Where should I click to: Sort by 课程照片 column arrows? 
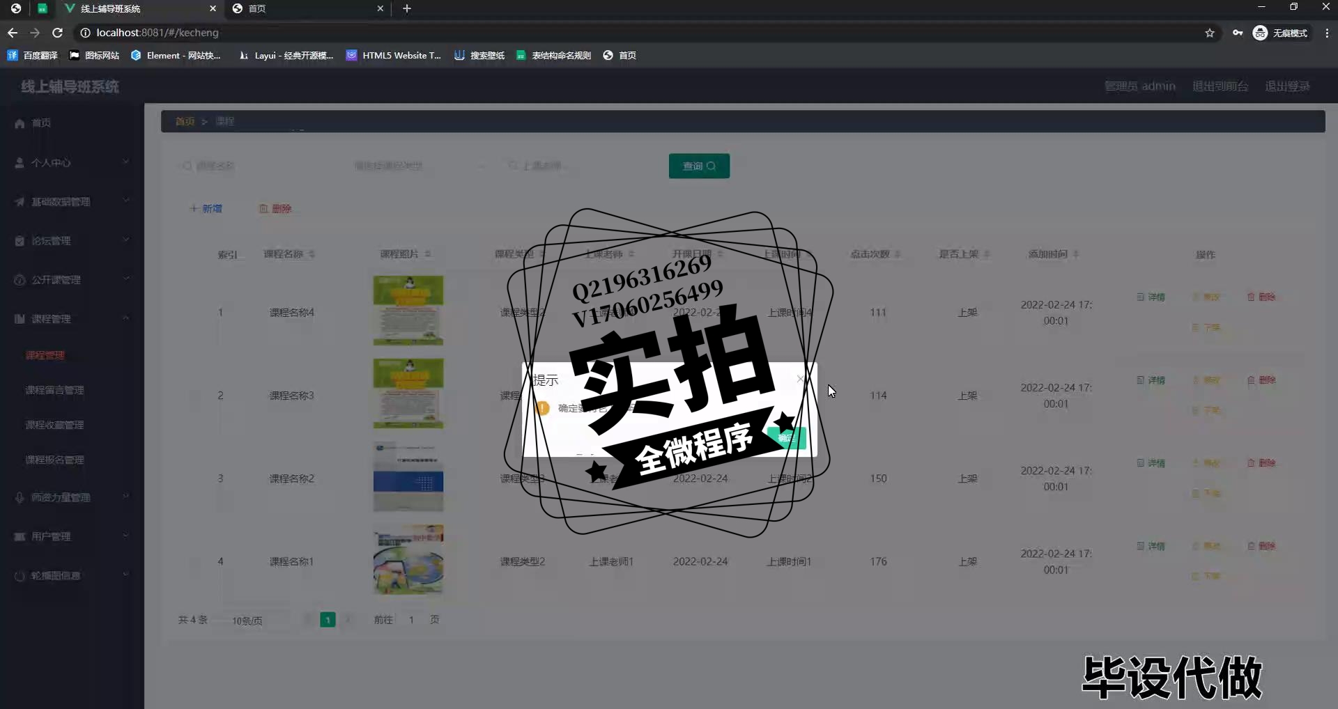tap(427, 254)
